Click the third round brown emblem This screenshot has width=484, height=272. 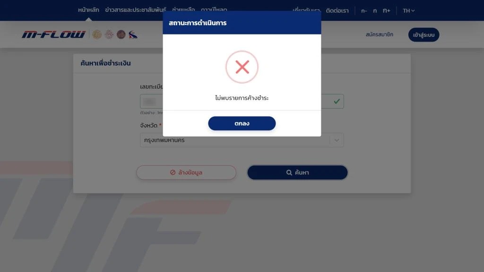pyautogui.click(x=121, y=34)
